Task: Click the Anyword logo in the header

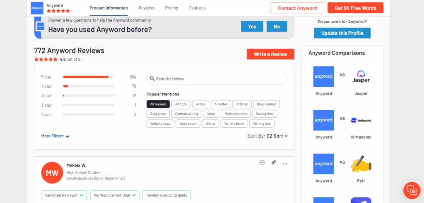Action: click(x=37, y=8)
